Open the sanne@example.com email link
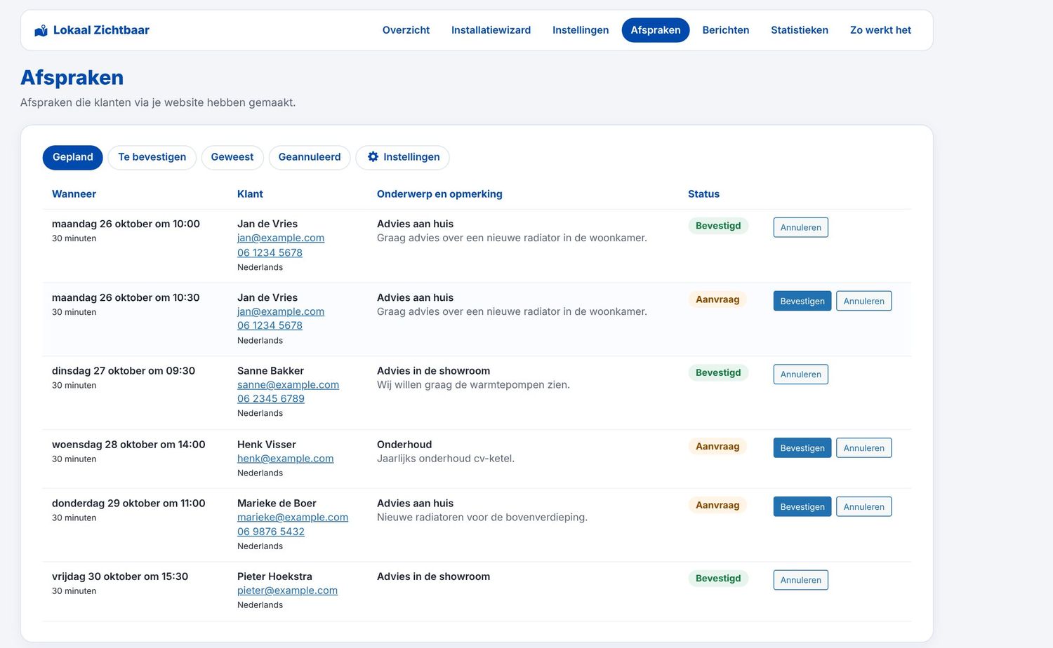 pos(288,385)
